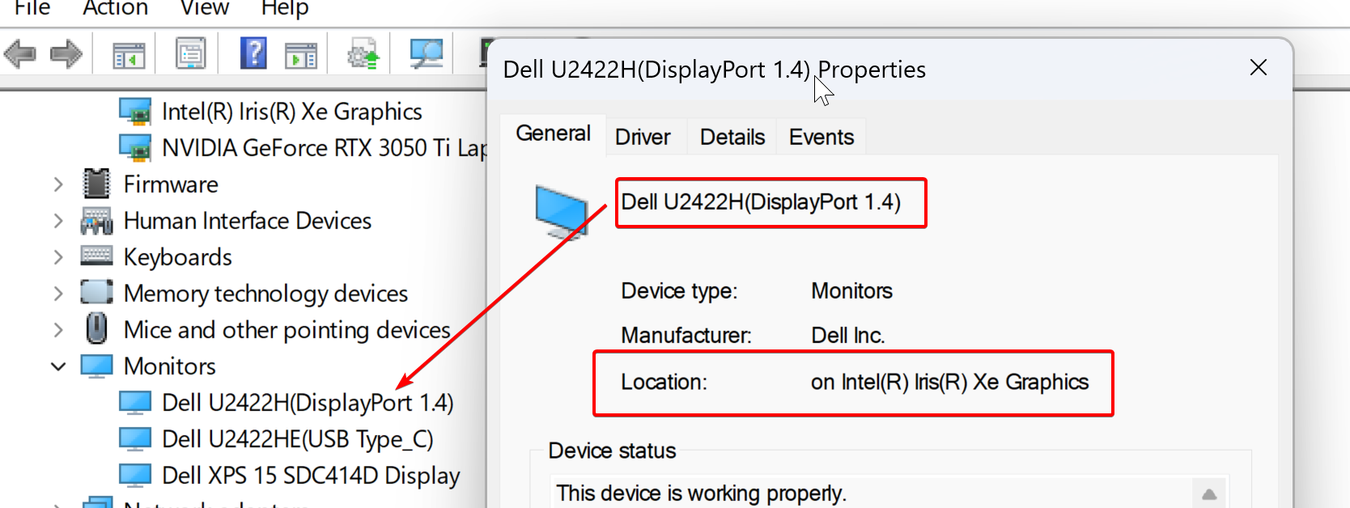Click the Firmware chip icon
Viewport: 1350px width, 508px height.
96,184
